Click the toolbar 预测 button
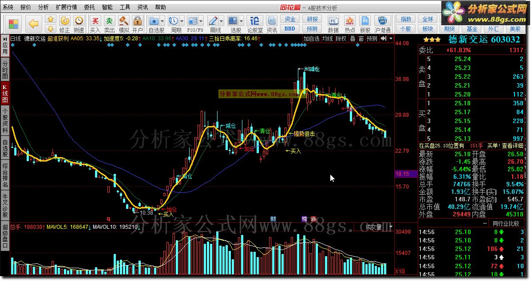This screenshot has height=281, width=531. 312,29
